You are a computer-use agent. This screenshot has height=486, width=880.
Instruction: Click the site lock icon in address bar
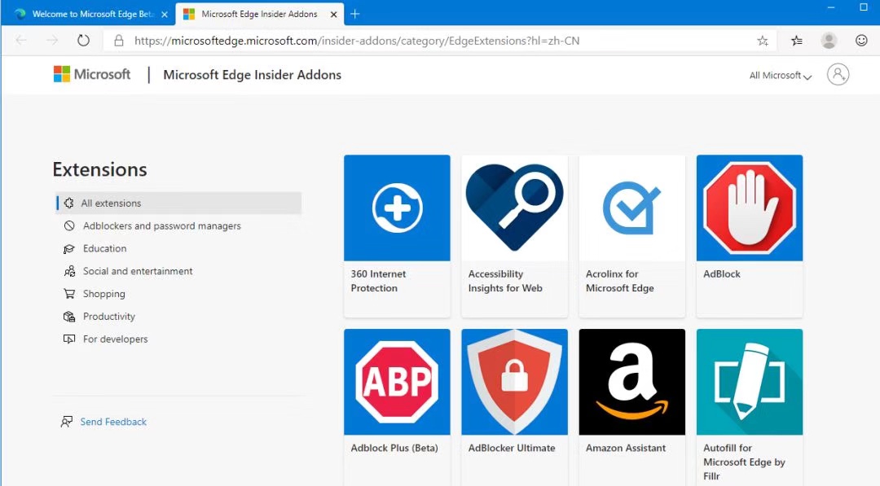click(118, 41)
